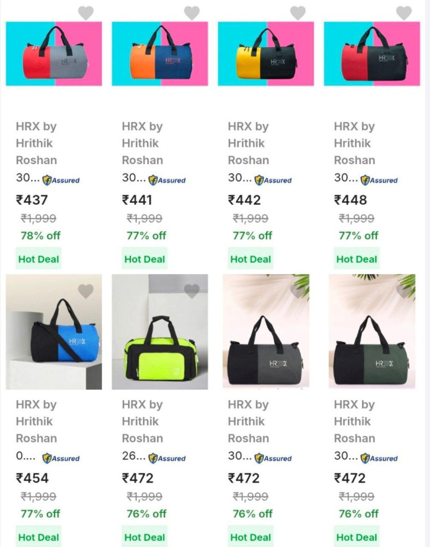
Task: Open the neon green HRX gym bag image
Action: (x=160, y=332)
